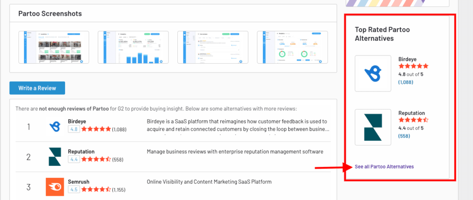The width and height of the screenshot is (473, 200).
Task: Click the Partoo Screenshots heading
Action: [50, 13]
